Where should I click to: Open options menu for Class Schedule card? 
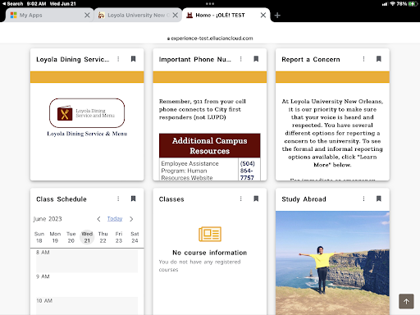click(x=118, y=199)
